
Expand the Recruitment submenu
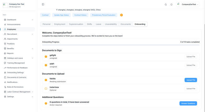[32, 34]
